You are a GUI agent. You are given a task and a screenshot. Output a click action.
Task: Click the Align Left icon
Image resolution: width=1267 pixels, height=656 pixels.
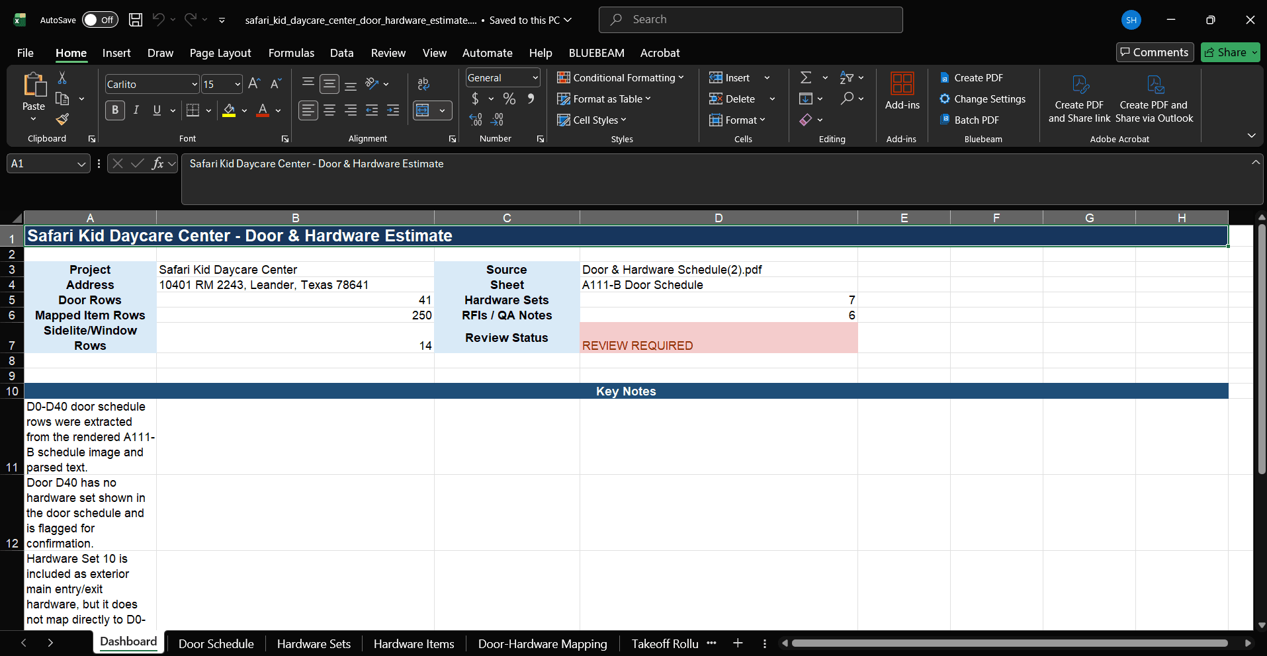tap(308, 110)
